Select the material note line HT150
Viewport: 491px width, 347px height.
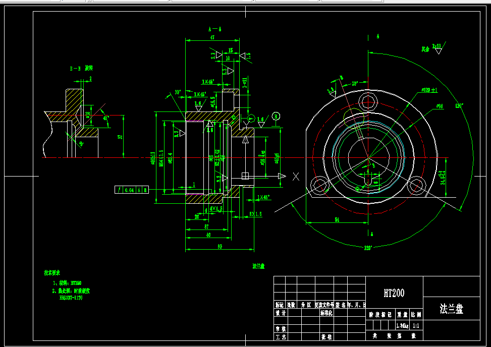tap(67, 283)
